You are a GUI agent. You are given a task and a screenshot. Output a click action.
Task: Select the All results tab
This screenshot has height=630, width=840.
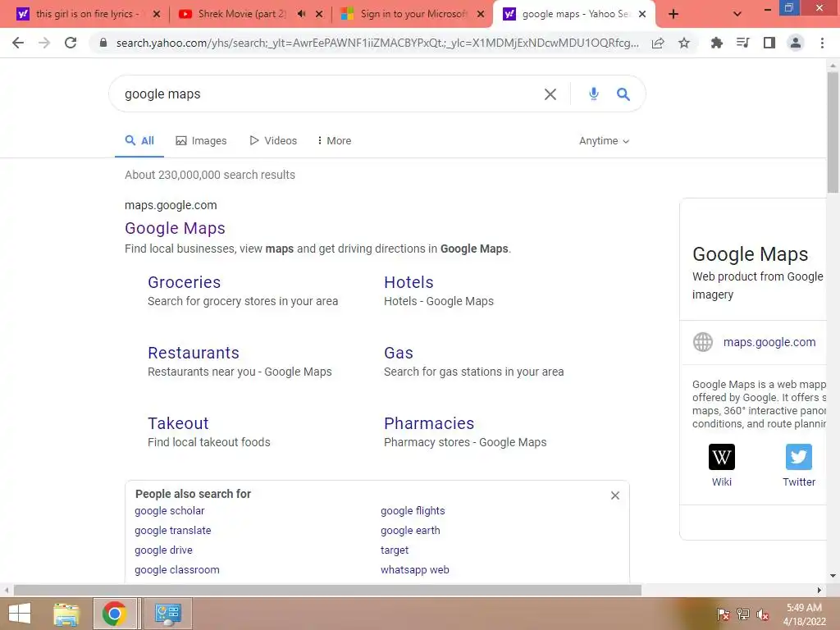pyautogui.click(x=139, y=141)
